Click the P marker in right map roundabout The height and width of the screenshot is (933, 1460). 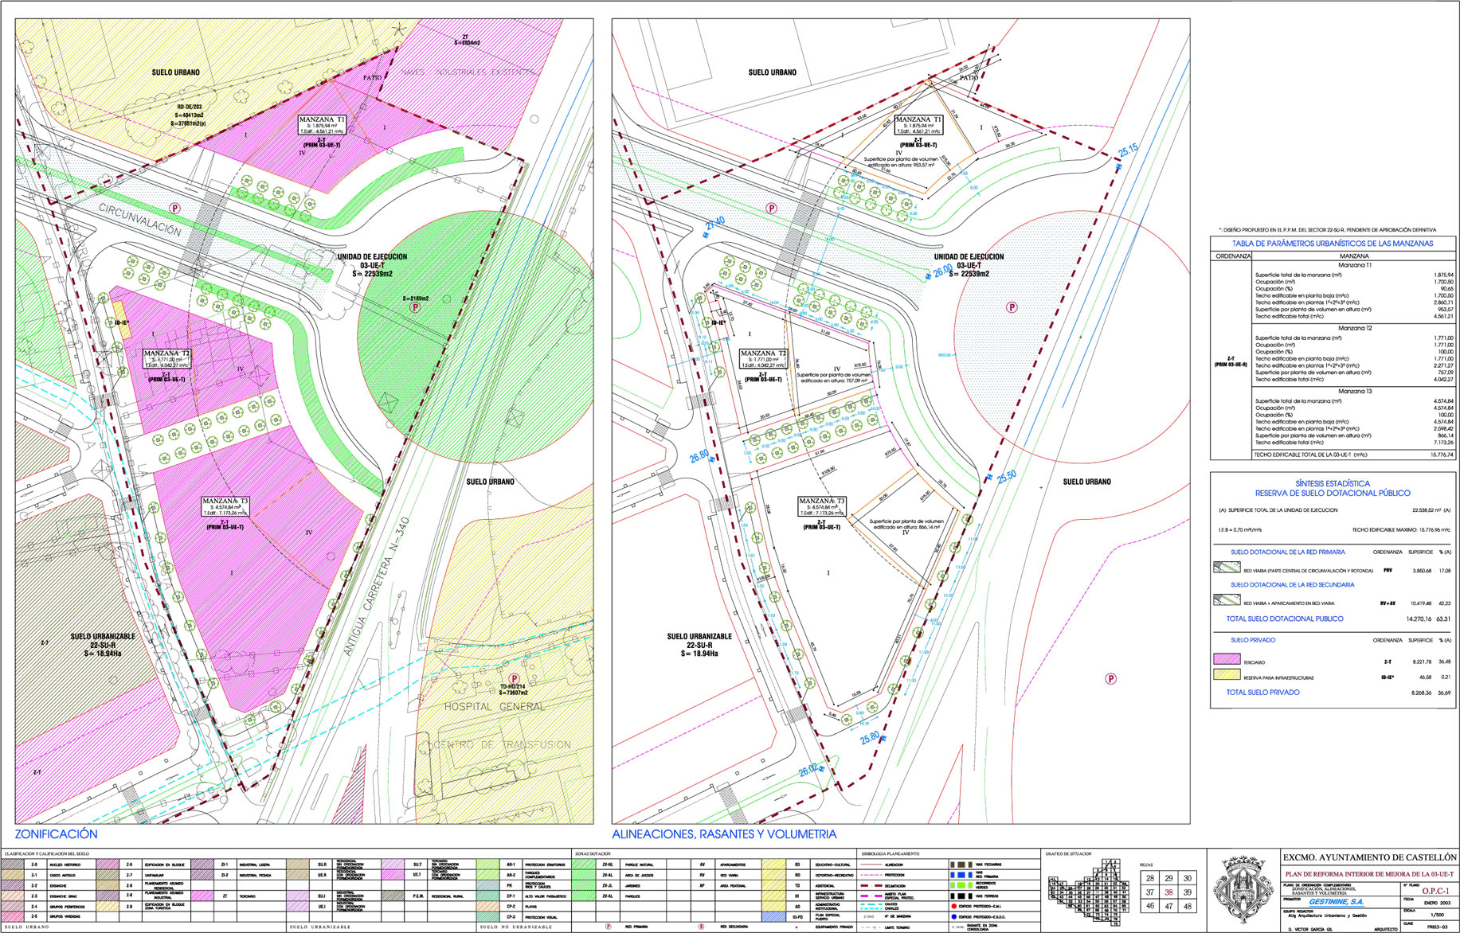pos(1012,307)
